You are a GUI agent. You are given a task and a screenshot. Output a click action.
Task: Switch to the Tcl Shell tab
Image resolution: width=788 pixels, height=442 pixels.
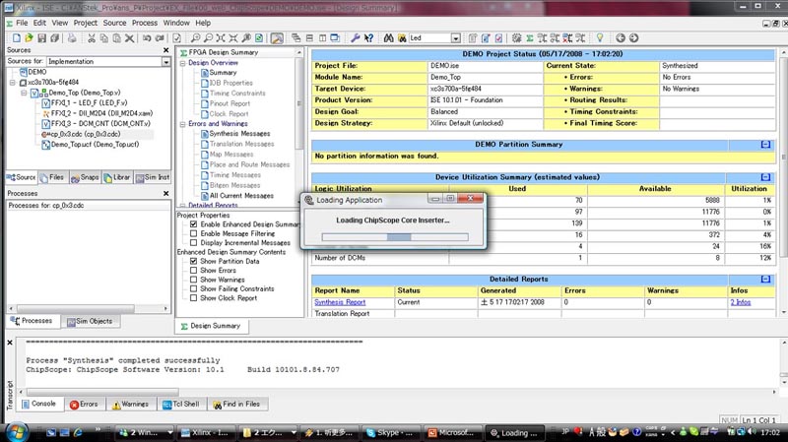click(181, 405)
